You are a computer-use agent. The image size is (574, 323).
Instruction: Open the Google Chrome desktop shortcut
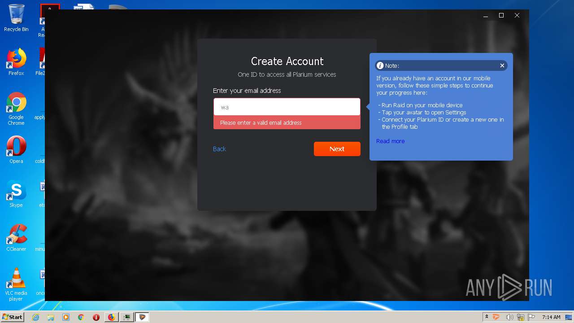tap(16, 109)
